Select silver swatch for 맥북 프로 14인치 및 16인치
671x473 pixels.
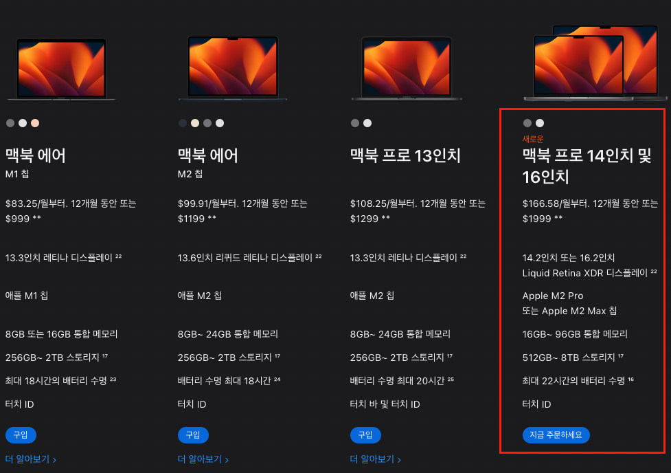pos(540,123)
